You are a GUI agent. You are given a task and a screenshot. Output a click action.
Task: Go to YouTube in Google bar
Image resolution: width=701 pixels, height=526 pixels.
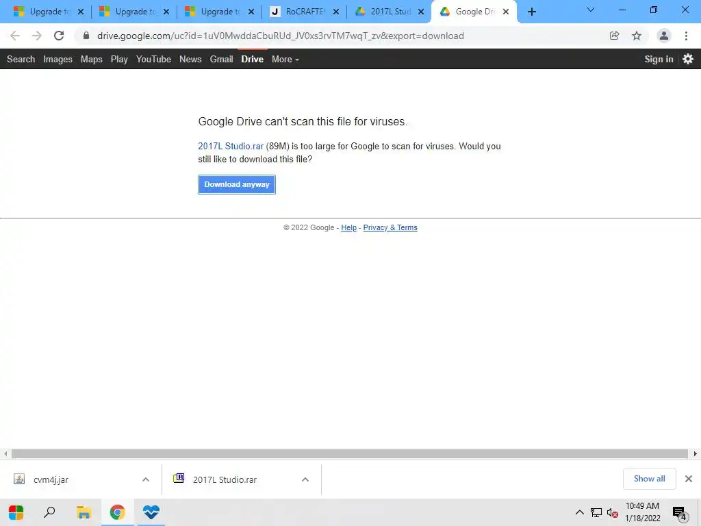(154, 59)
